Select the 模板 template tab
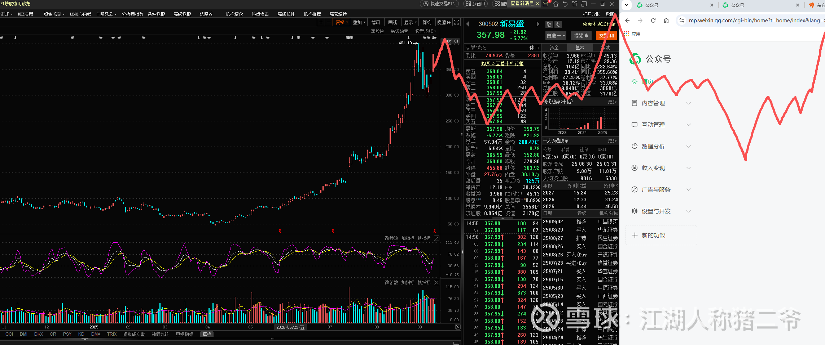825x345 pixels. click(207, 334)
